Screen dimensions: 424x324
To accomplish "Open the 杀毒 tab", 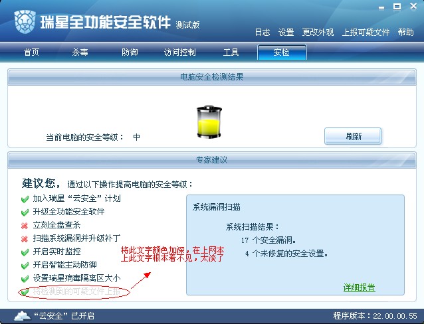I will (x=80, y=52).
